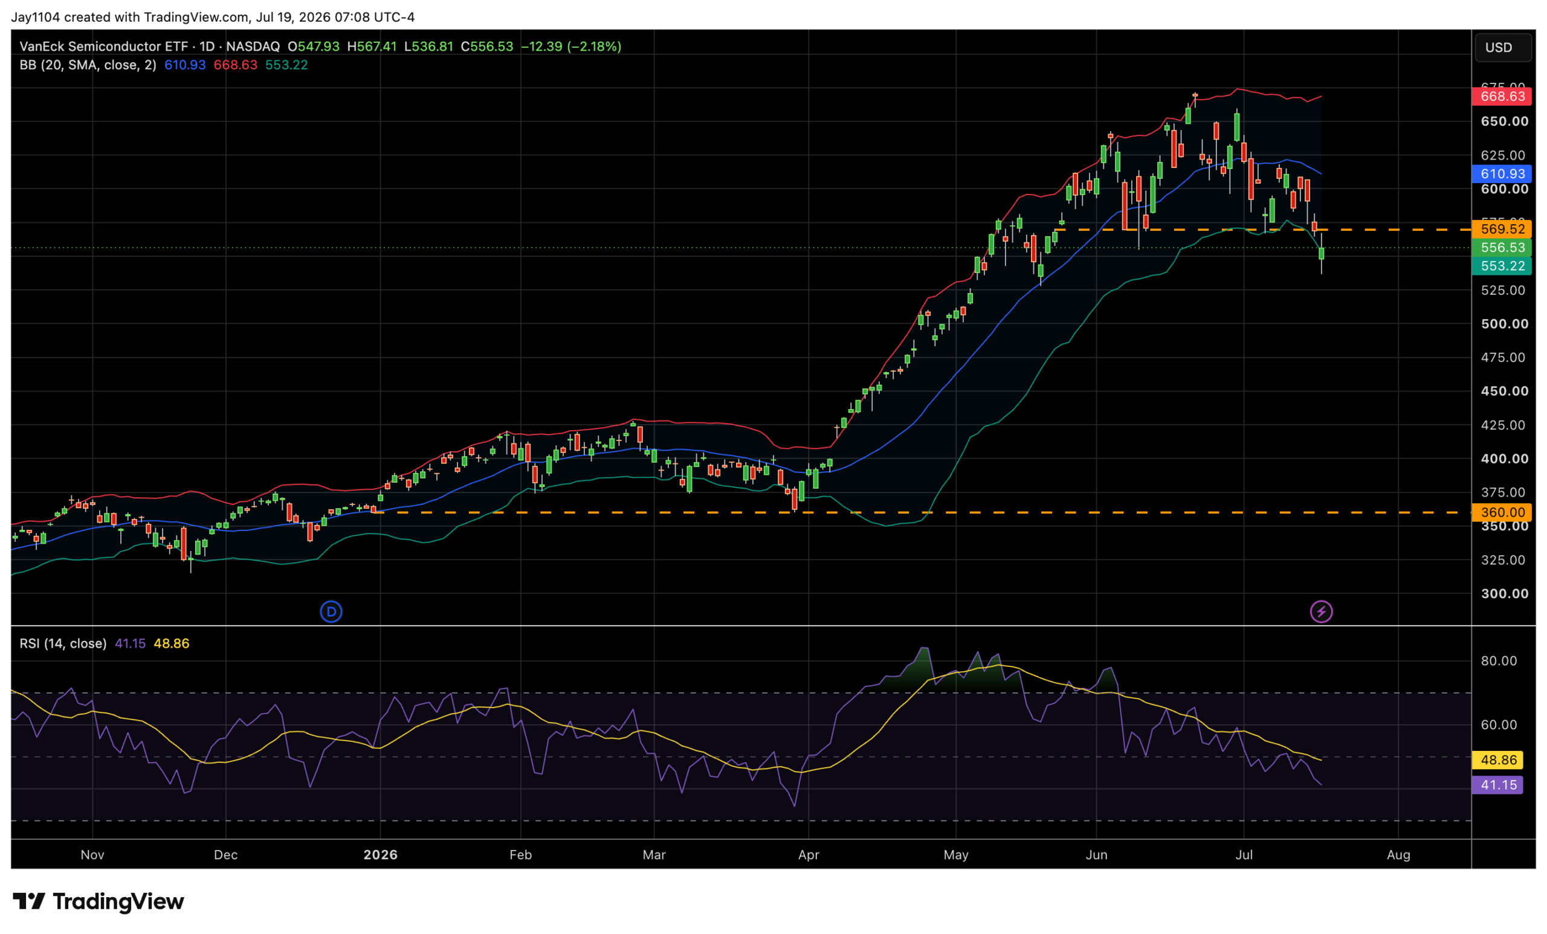Click the 2026 year label on time axis
1547x934 pixels.
coord(381,855)
